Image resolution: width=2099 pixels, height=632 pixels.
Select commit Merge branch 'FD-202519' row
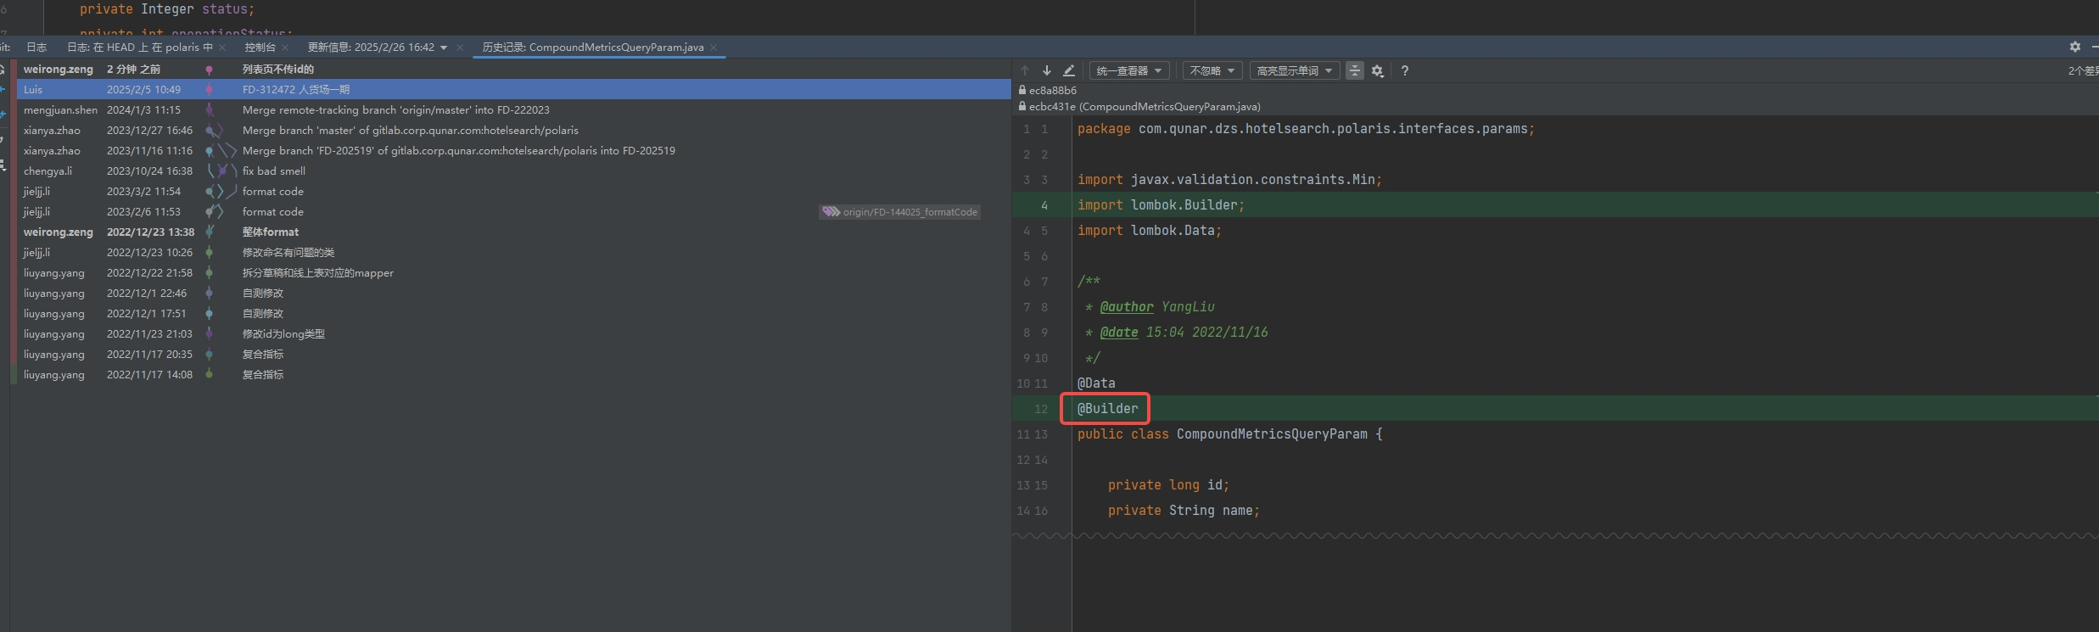[514, 151]
